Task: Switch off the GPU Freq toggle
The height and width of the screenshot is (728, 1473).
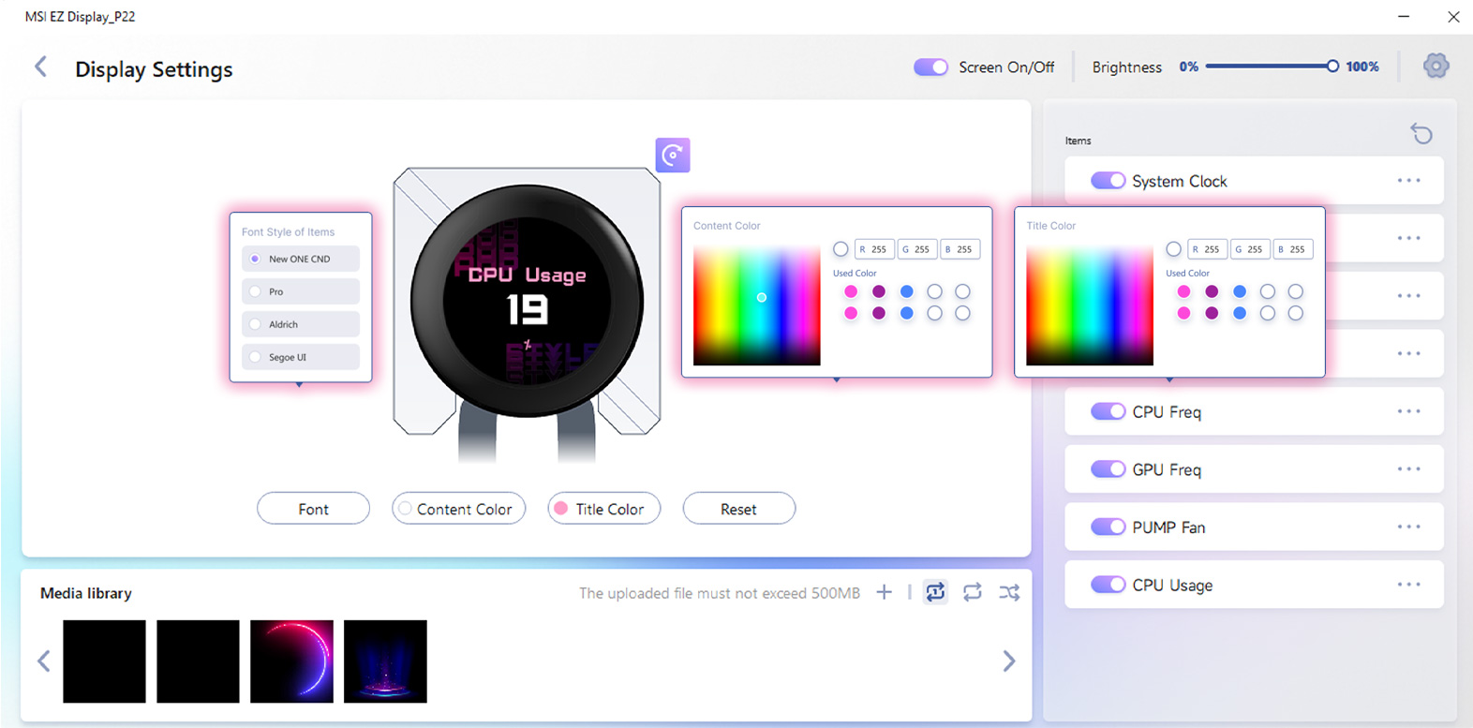Action: pyautogui.click(x=1108, y=469)
